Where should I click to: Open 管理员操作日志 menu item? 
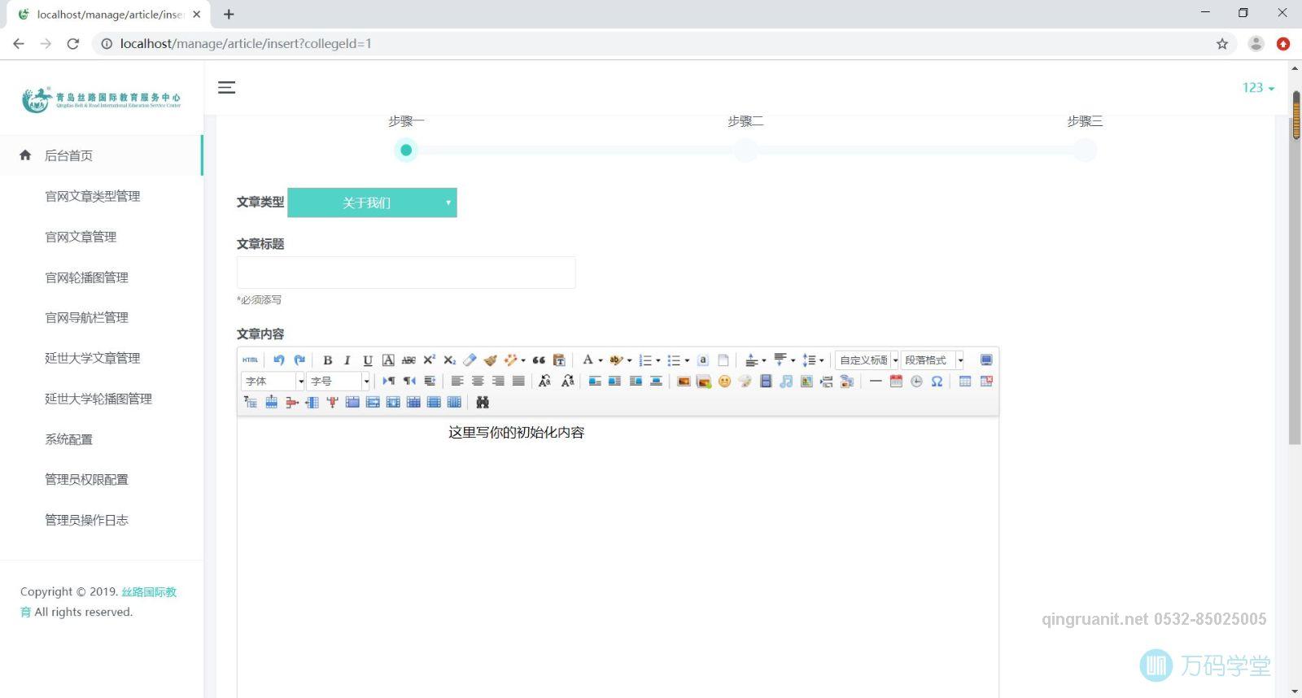[x=86, y=520]
